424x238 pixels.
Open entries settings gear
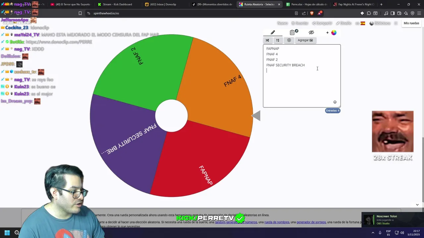[x=289, y=40]
